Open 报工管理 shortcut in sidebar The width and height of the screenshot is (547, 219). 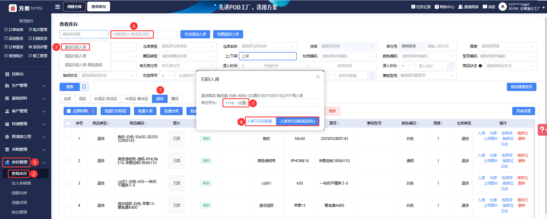pyautogui.click(x=38, y=56)
